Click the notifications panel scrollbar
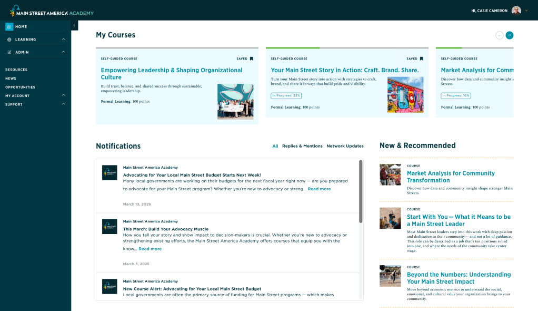538x311 pixels. coord(361,192)
